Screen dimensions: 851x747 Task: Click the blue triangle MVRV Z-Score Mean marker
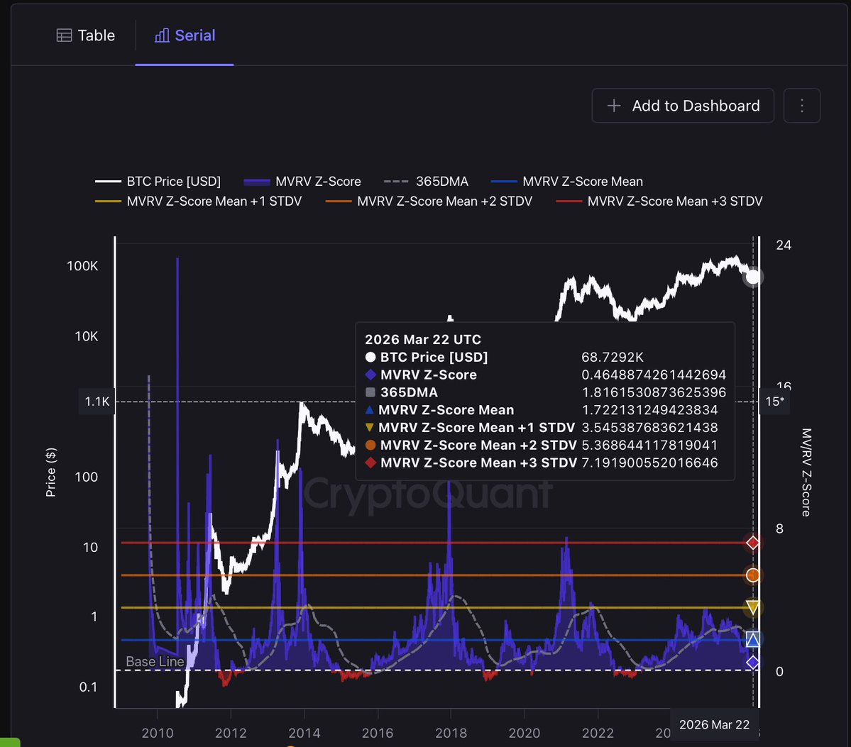pos(752,638)
